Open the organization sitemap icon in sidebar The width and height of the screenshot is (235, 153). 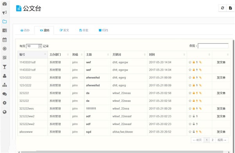tap(5, 85)
